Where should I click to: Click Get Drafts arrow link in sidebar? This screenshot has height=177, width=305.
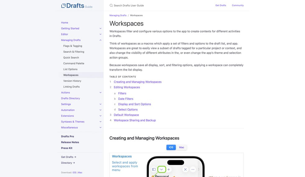68,157
